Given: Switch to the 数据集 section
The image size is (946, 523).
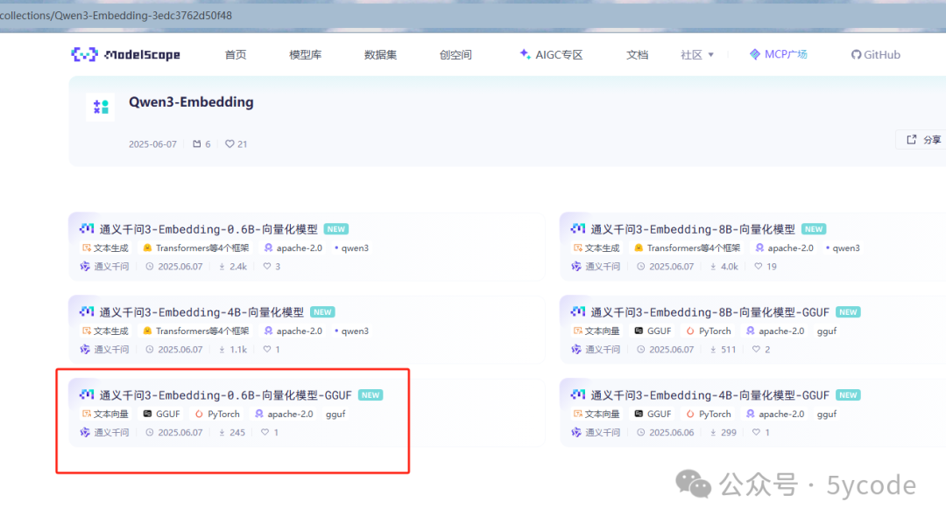Looking at the screenshot, I should click(x=380, y=54).
